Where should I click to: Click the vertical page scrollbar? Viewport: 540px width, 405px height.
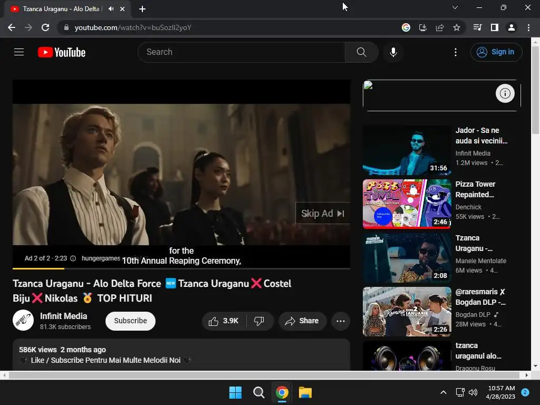click(535, 90)
